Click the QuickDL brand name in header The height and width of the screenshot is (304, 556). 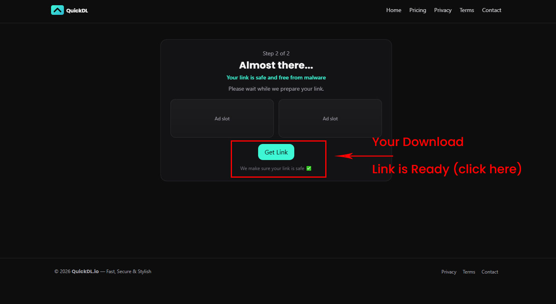coord(77,10)
